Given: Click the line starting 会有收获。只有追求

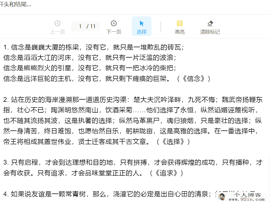Looking at the screenshot, I should (x=93, y=173).
